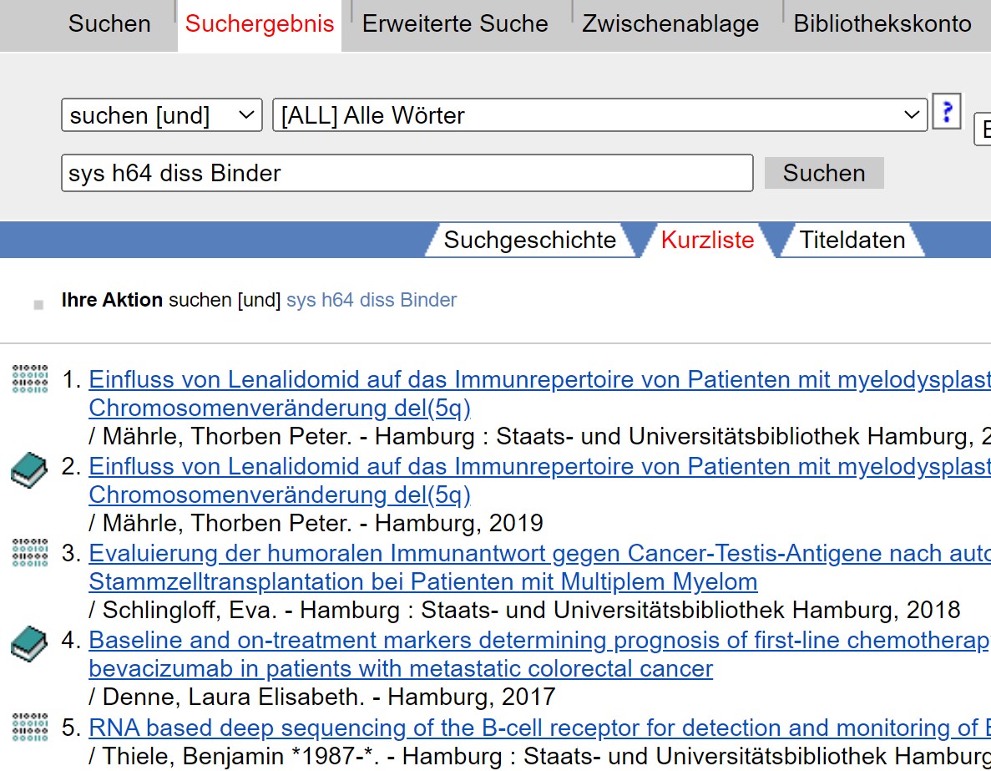Click the book icon beside result 2
The height and width of the screenshot is (771, 991).
click(29, 470)
